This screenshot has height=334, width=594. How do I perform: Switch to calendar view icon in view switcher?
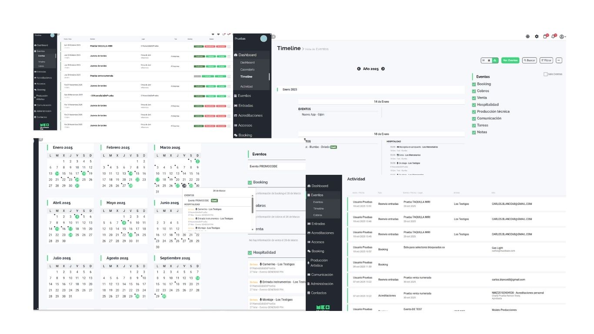[489, 60]
